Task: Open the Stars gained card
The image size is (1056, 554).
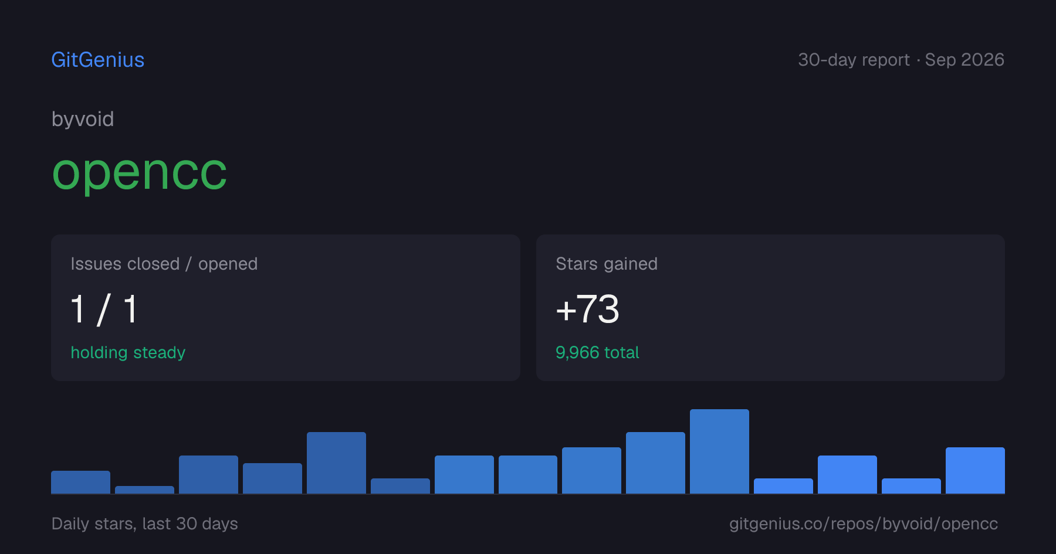Action: (770, 308)
